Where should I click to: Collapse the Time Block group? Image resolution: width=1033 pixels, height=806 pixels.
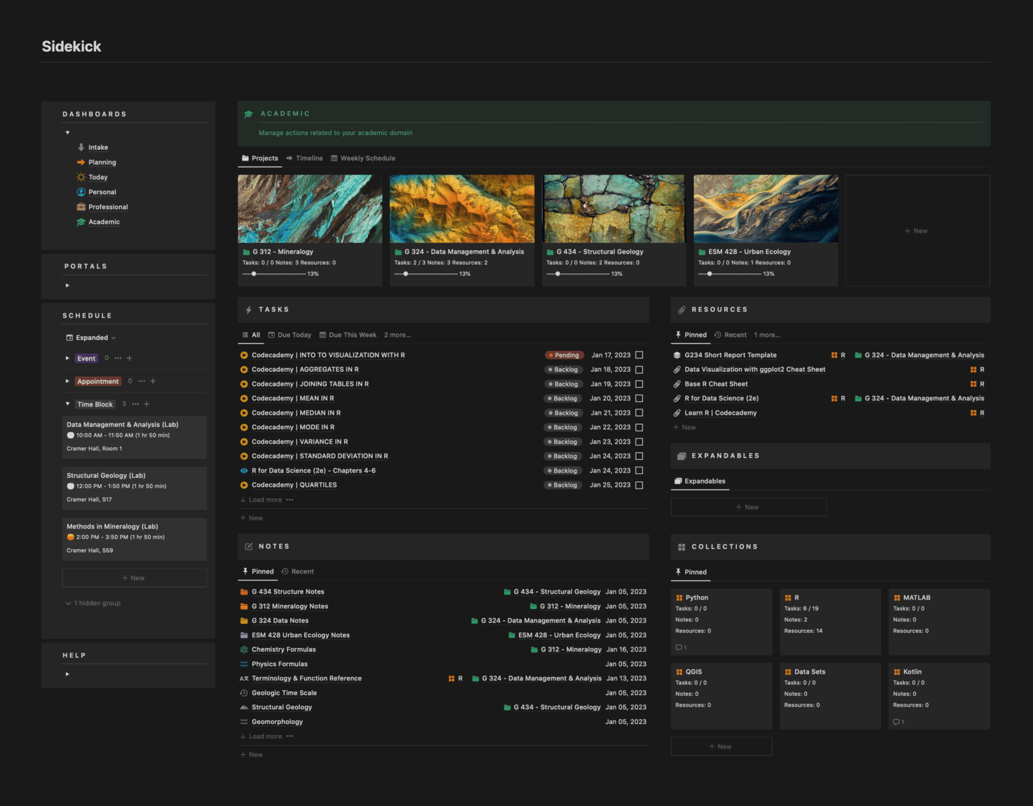click(x=67, y=404)
